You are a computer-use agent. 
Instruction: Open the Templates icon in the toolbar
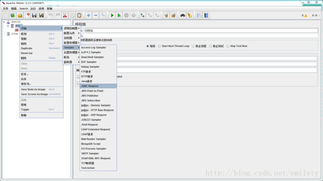click(x=13, y=15)
